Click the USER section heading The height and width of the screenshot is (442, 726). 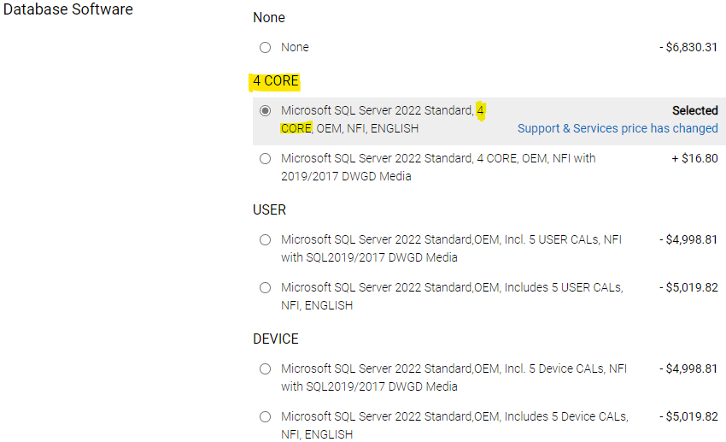[x=269, y=209]
